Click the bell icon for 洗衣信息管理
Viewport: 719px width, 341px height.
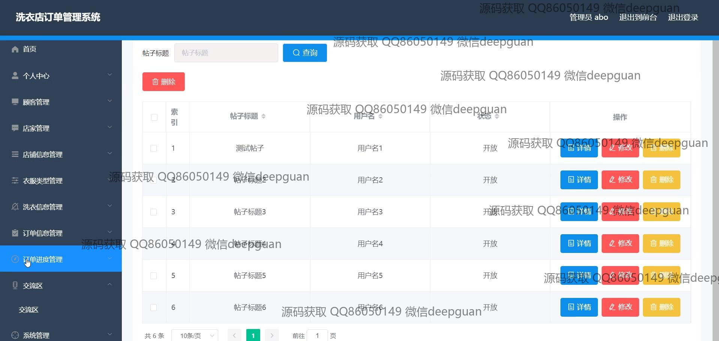(x=15, y=207)
